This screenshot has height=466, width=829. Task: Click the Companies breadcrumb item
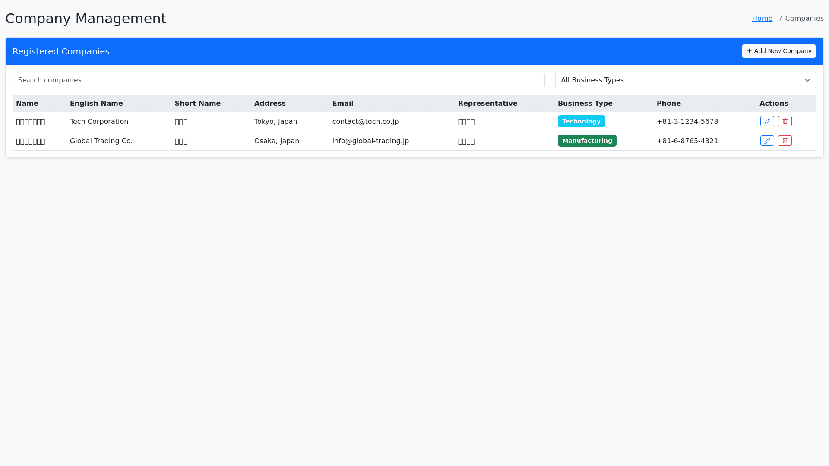click(804, 18)
